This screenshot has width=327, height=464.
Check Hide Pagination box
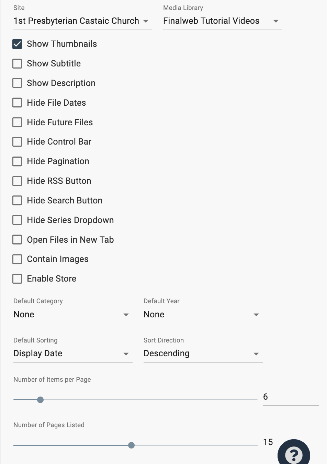(17, 161)
